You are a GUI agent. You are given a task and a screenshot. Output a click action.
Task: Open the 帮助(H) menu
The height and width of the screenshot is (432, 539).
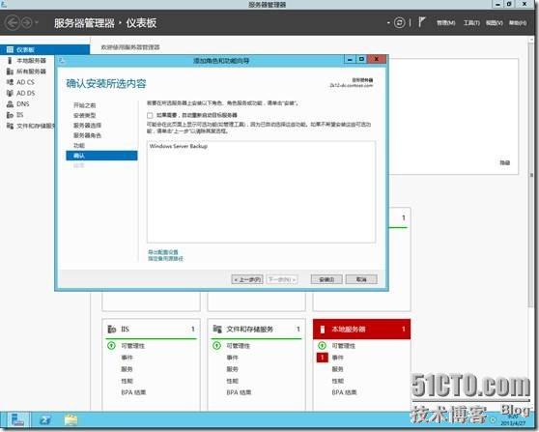tap(518, 22)
